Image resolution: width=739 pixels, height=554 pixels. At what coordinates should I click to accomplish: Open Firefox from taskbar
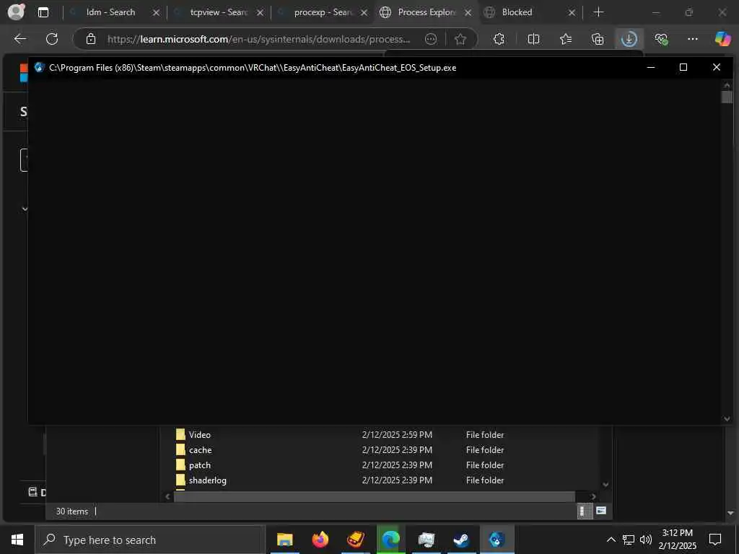(320, 540)
